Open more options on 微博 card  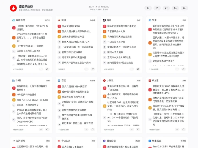click(86, 69)
